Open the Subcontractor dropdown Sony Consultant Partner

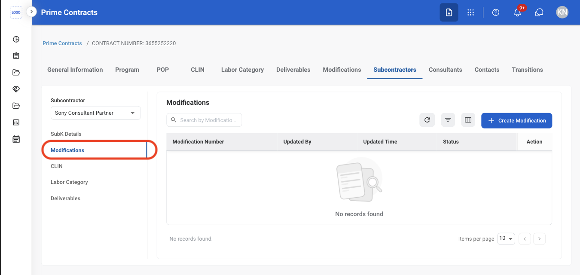pos(96,113)
